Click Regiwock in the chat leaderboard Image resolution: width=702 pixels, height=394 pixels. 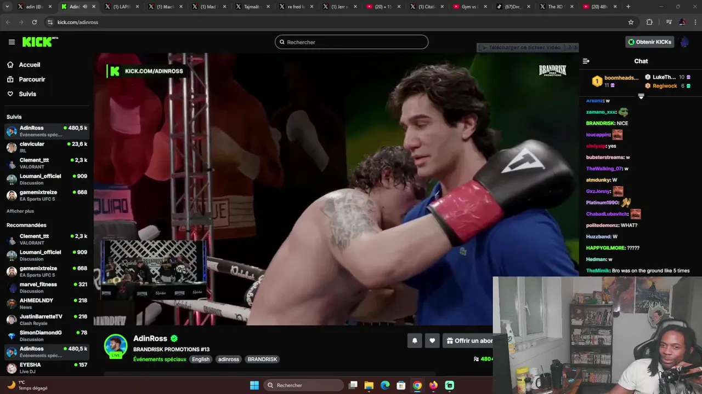pos(665,86)
